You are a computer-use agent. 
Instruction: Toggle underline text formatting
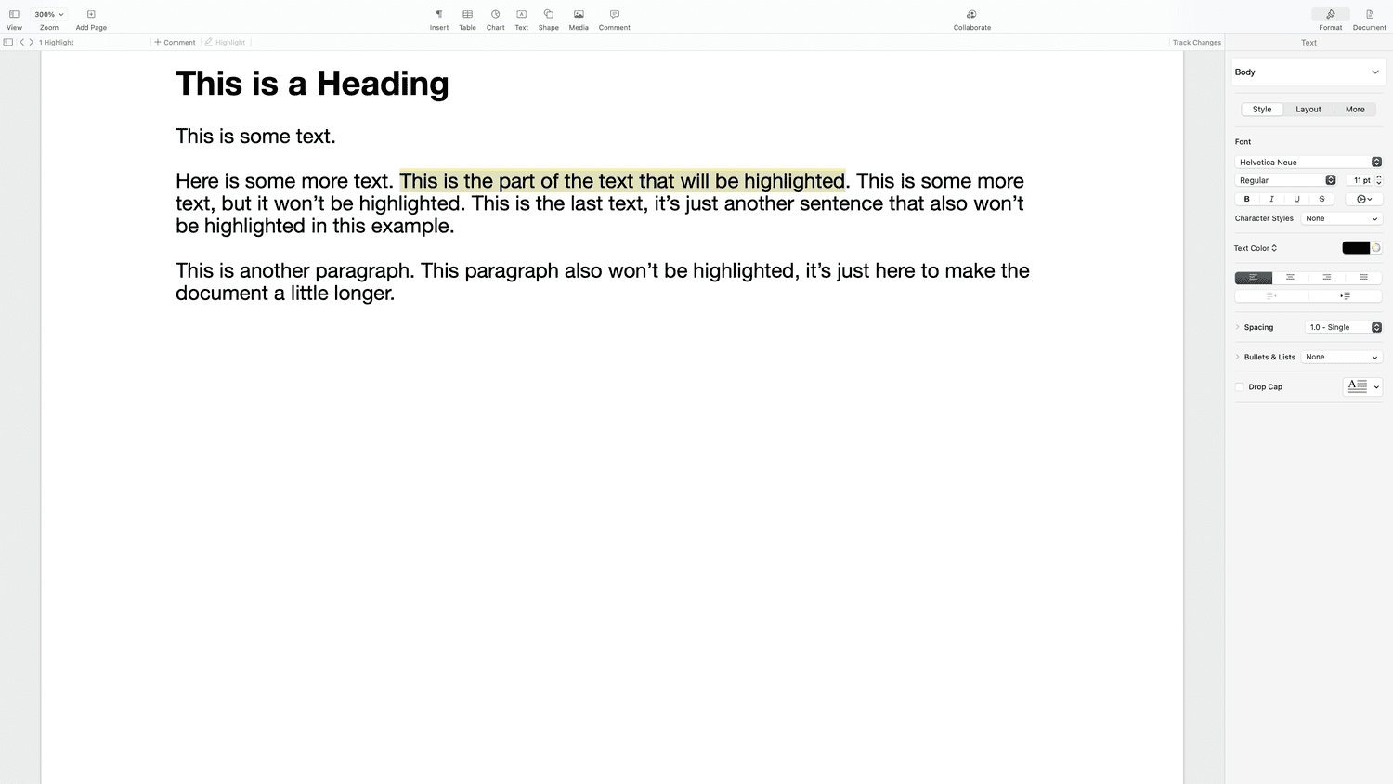tap(1296, 199)
